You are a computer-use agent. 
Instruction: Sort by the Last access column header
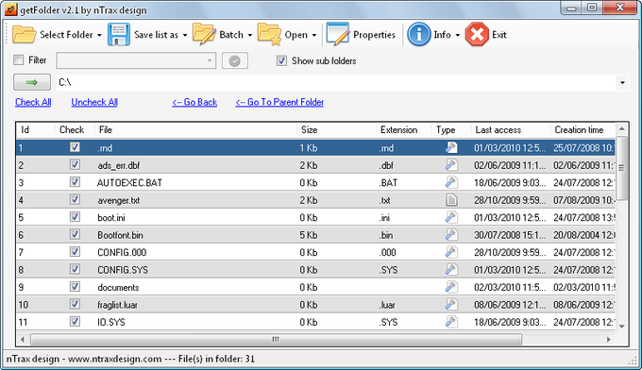pyautogui.click(x=511, y=129)
